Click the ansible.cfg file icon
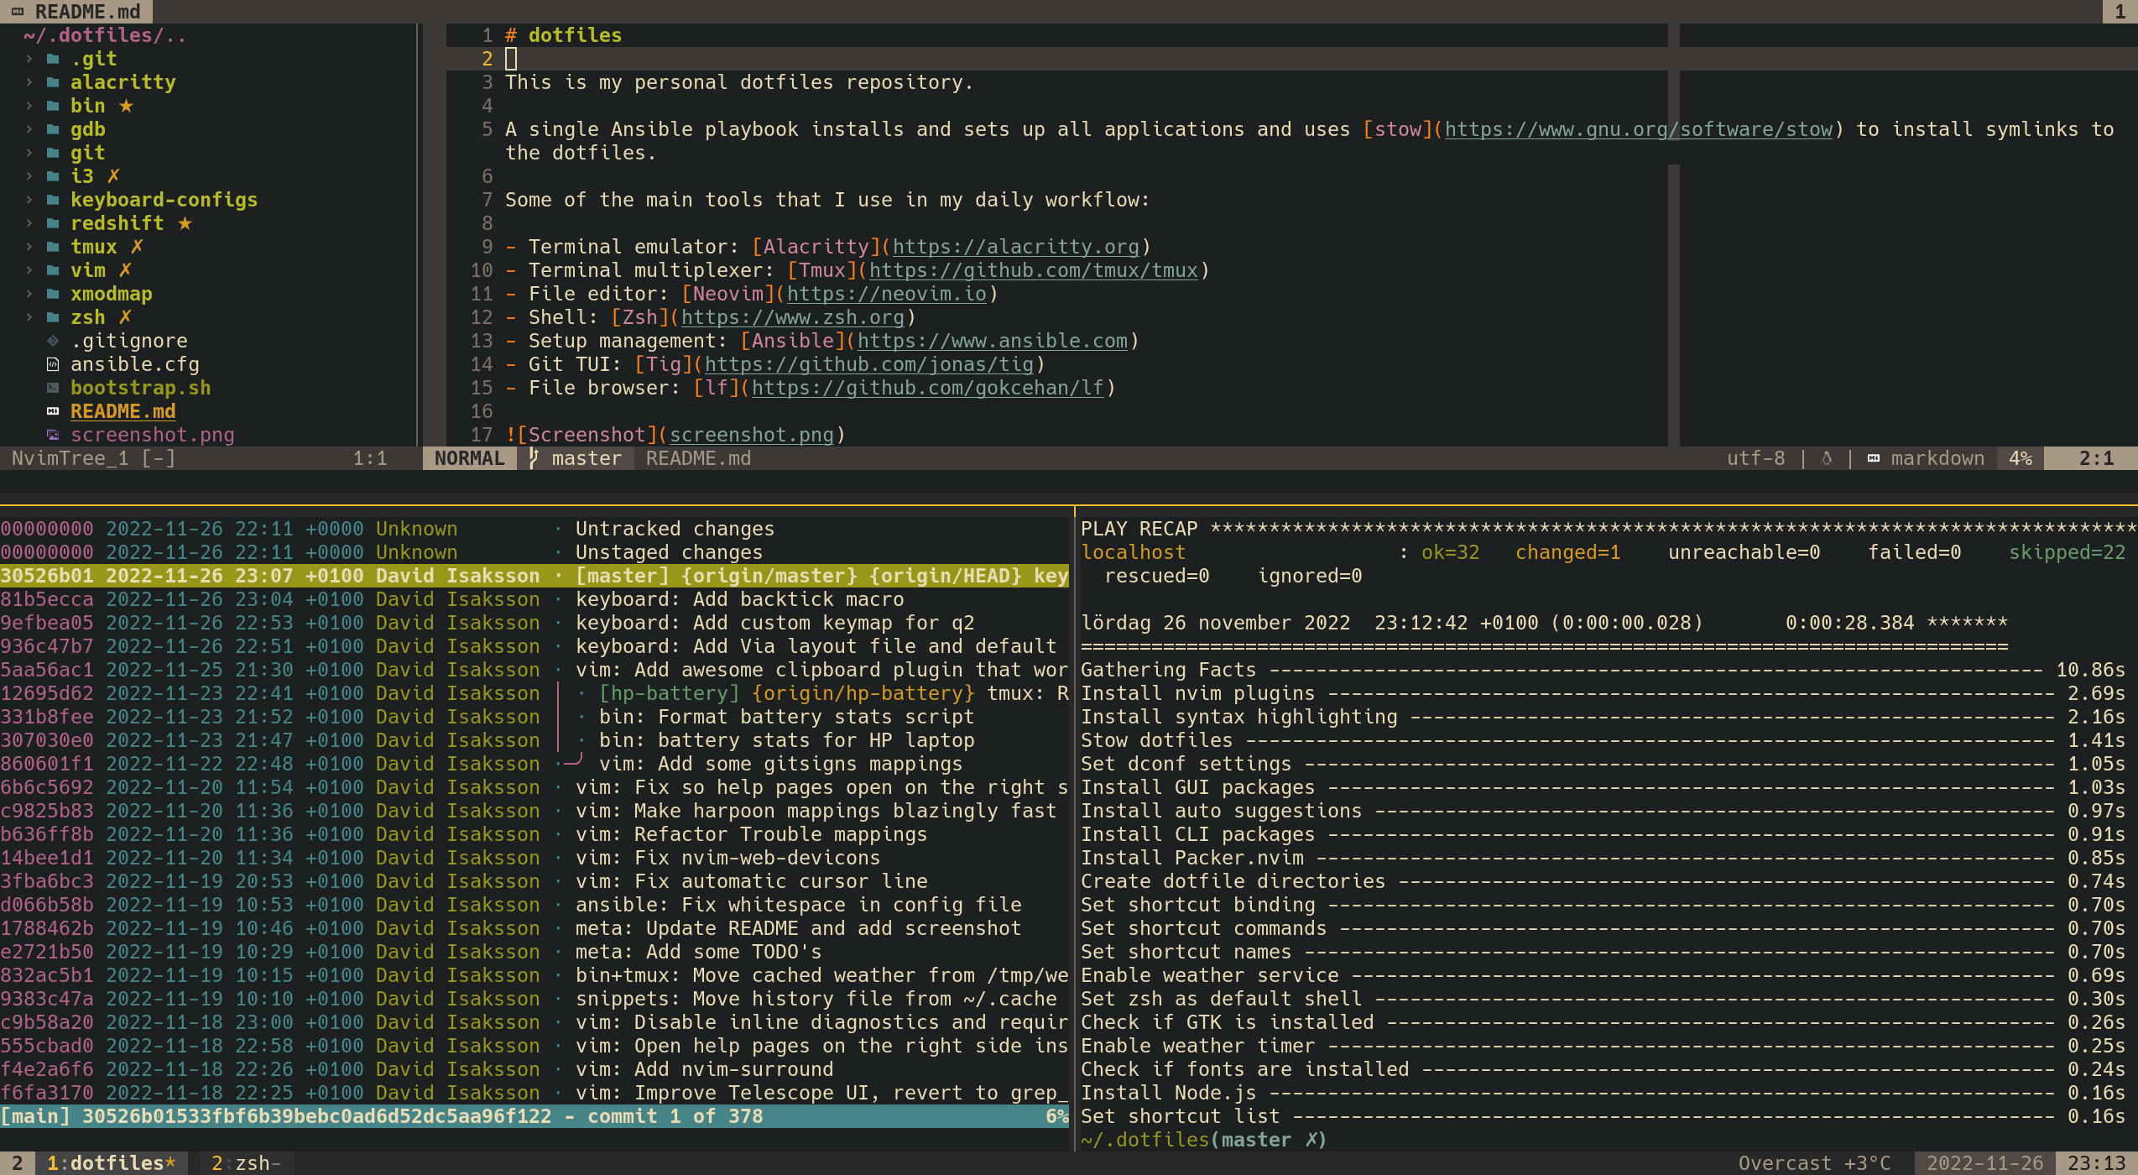Screen dimensions: 2138x1175 tap(53, 364)
